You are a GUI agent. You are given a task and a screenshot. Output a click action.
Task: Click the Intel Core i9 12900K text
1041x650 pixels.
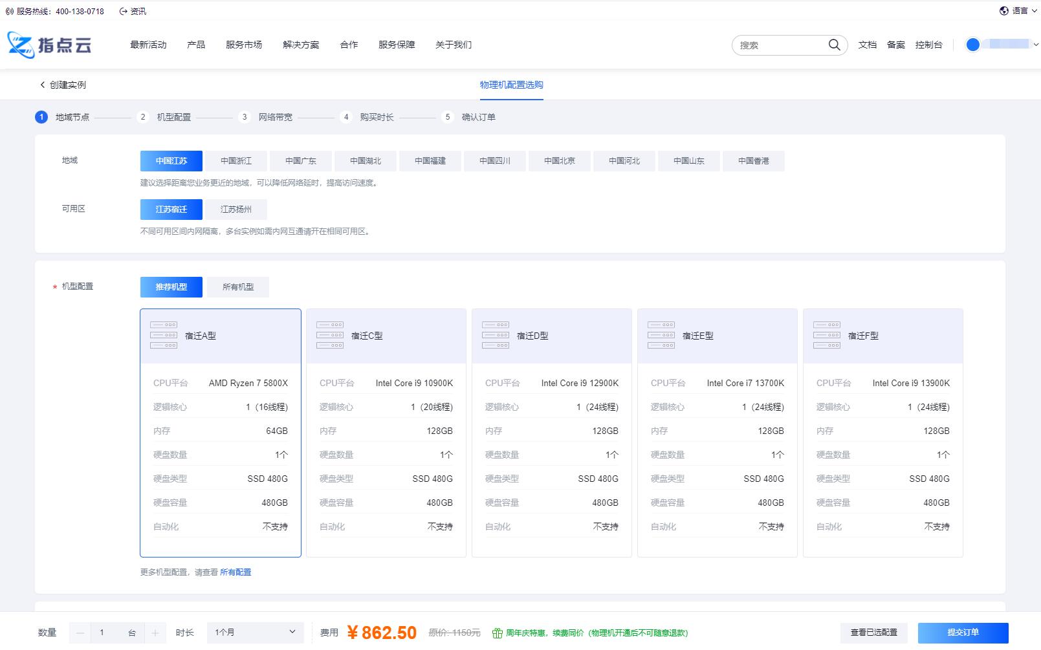tap(580, 383)
